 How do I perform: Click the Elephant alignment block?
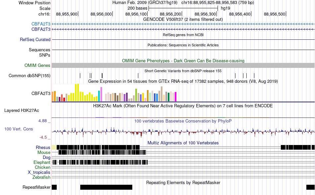click(100, 162)
